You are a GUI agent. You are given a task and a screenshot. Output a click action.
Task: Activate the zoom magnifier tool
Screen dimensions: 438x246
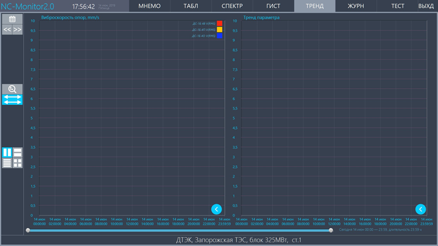(x=12, y=89)
